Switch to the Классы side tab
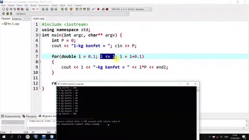The image size is (249, 140). [x=17, y=19]
